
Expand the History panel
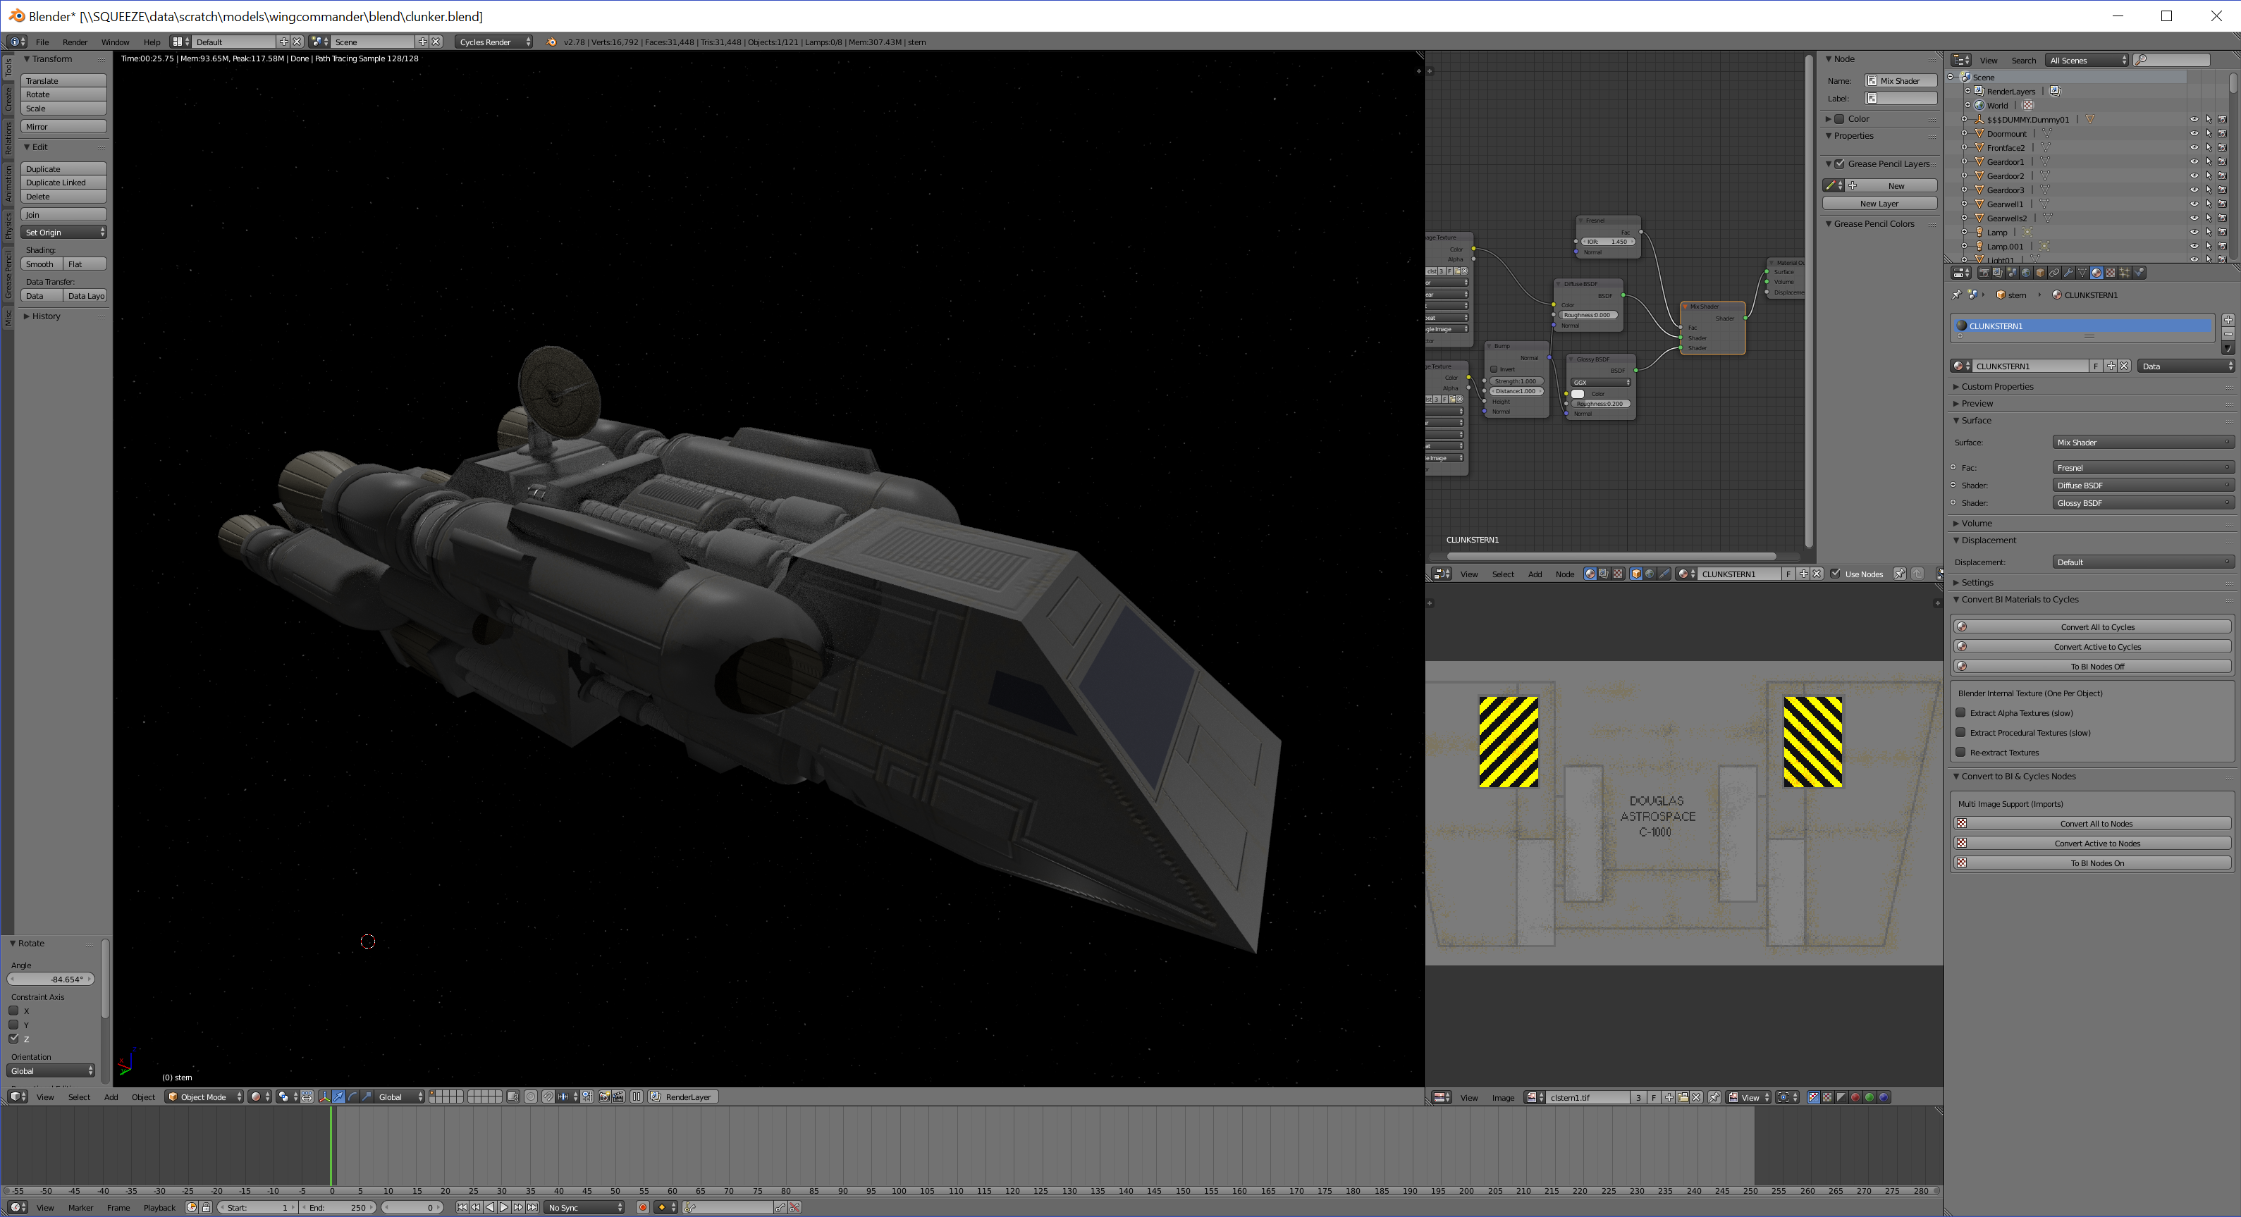pyautogui.click(x=45, y=316)
